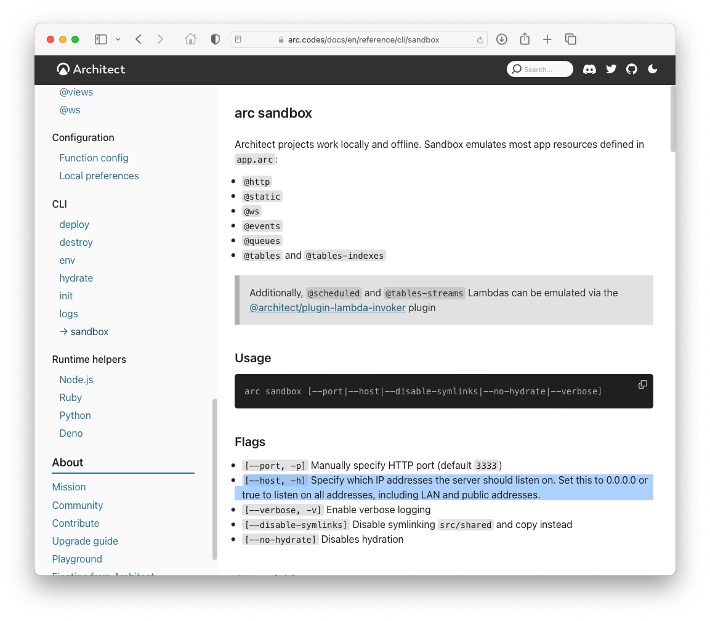Click the sidebar vertical scrollbar
The height and width of the screenshot is (621, 710).
215,479
